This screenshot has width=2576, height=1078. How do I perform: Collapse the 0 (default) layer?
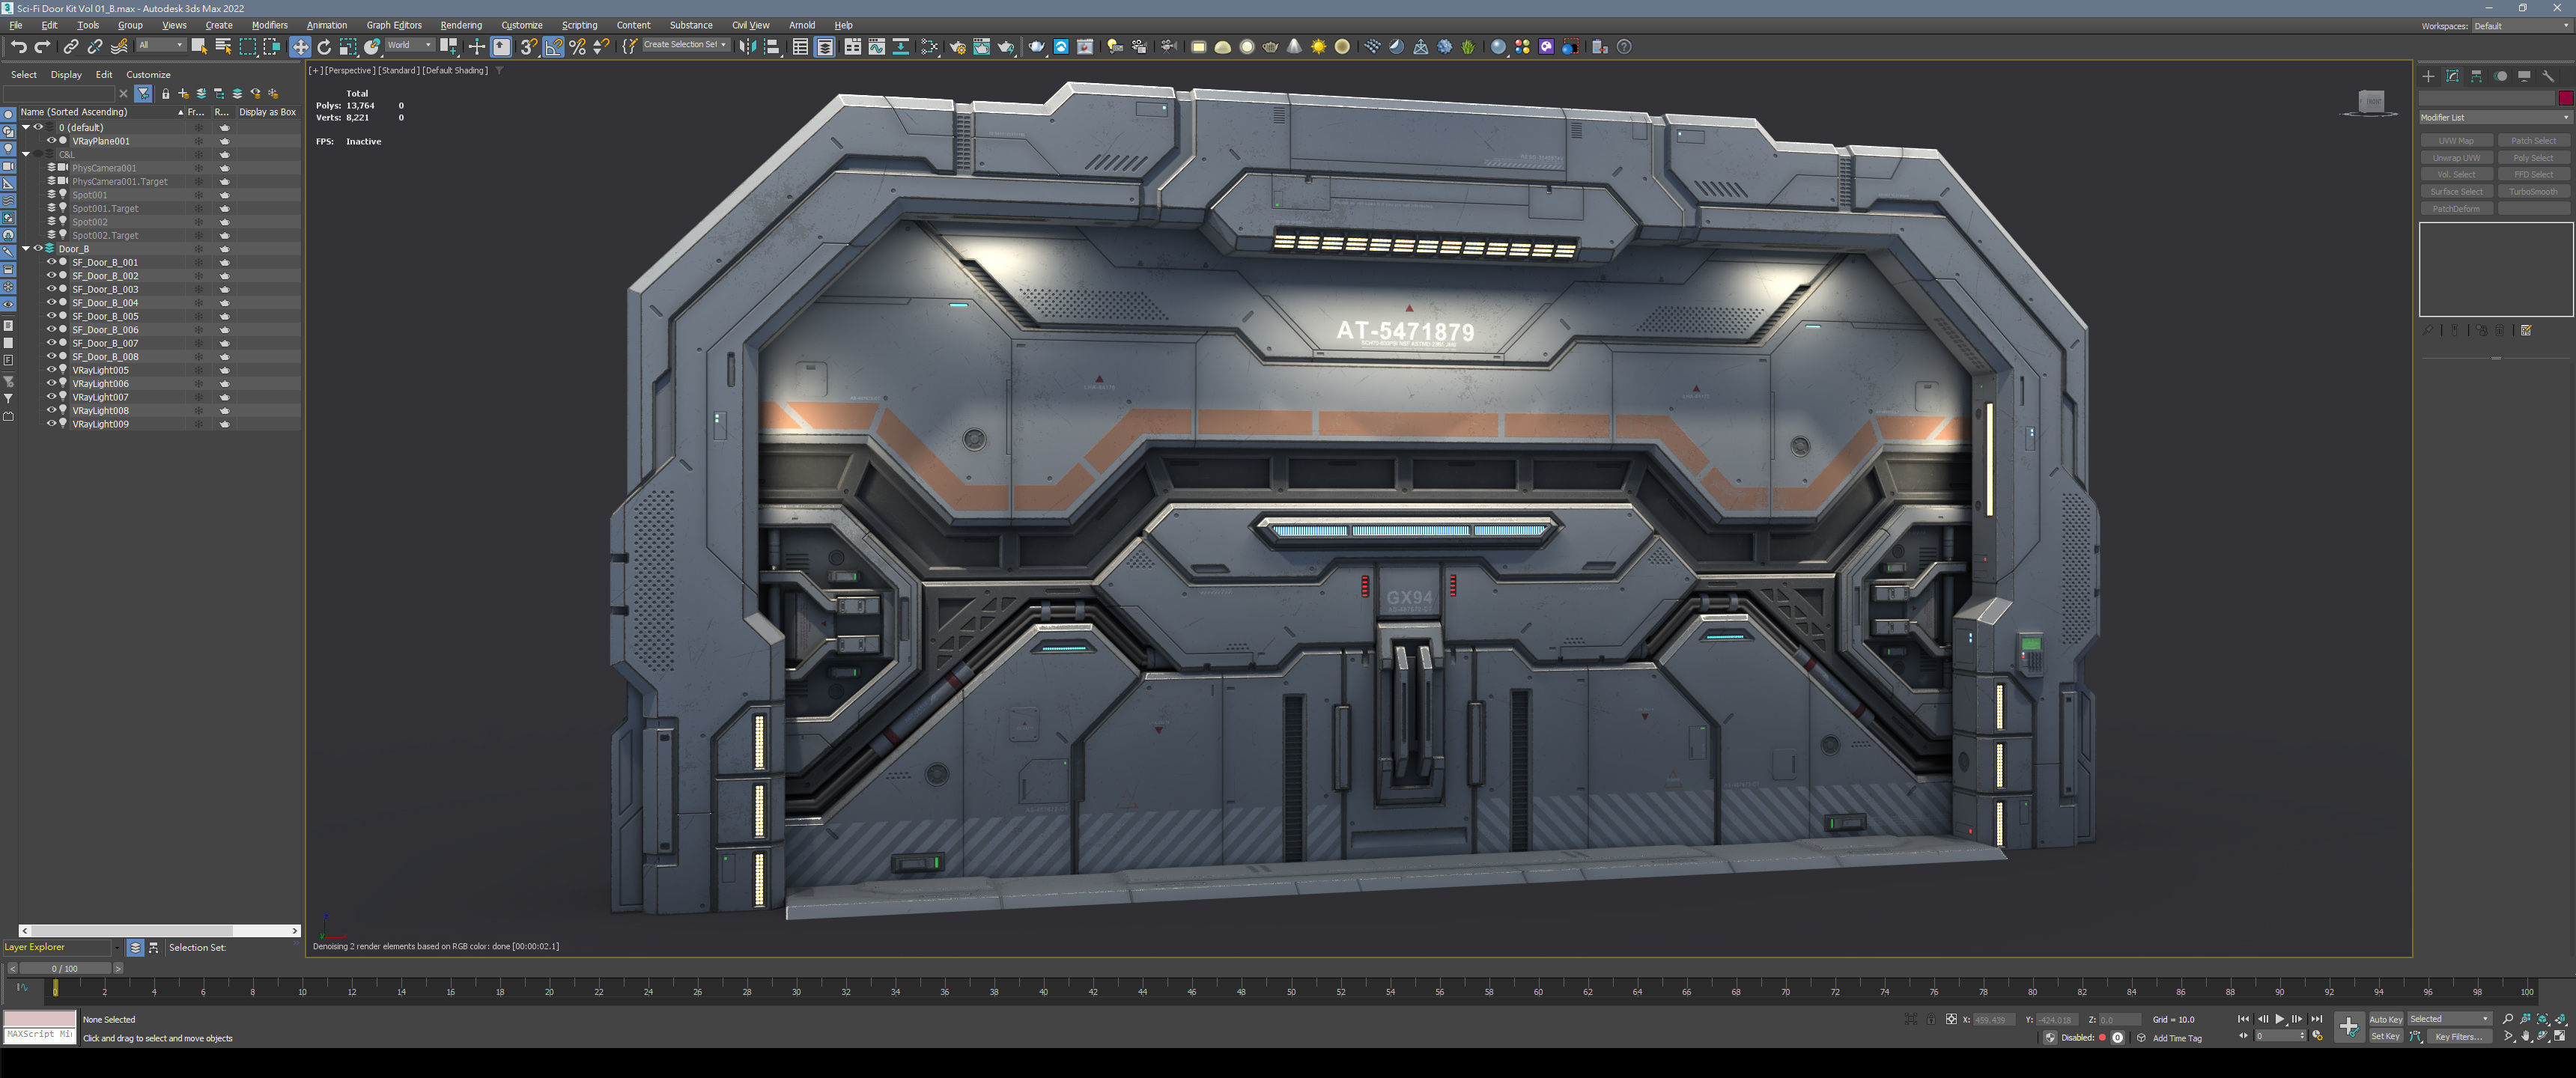click(26, 127)
